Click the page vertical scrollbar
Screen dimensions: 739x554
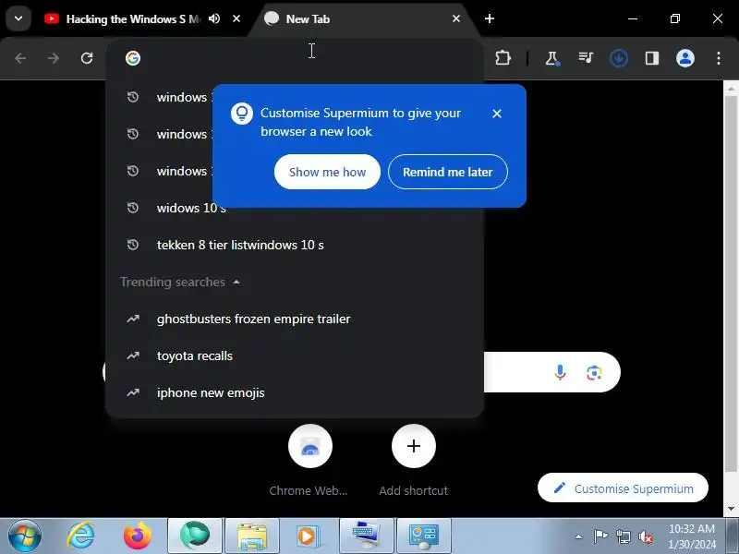(731, 283)
